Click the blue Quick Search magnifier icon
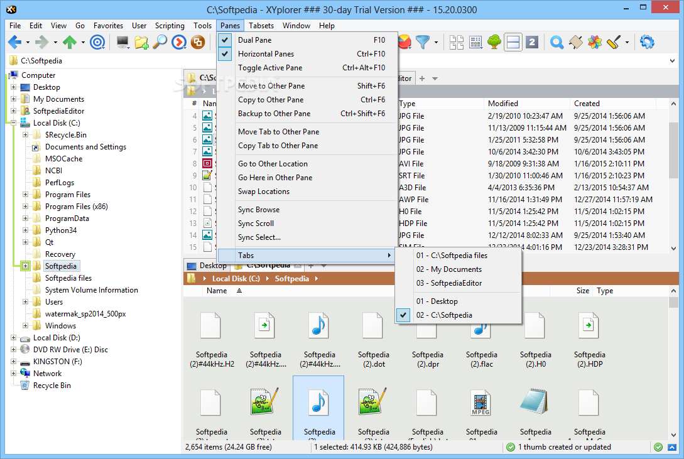This screenshot has width=684, height=459. [556, 42]
